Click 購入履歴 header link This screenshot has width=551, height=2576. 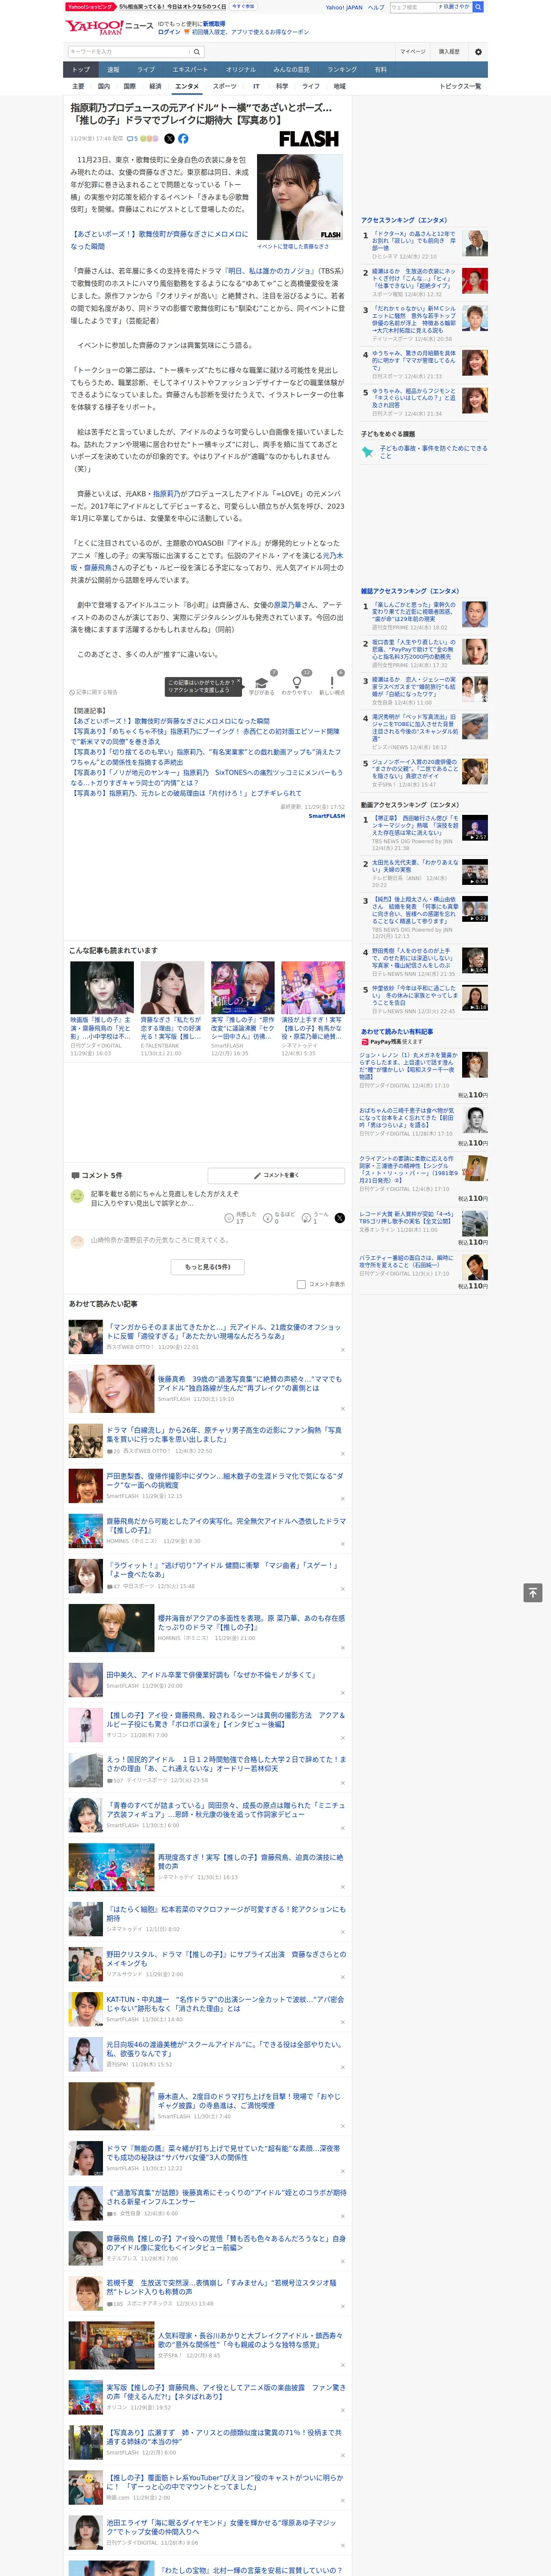449,51
